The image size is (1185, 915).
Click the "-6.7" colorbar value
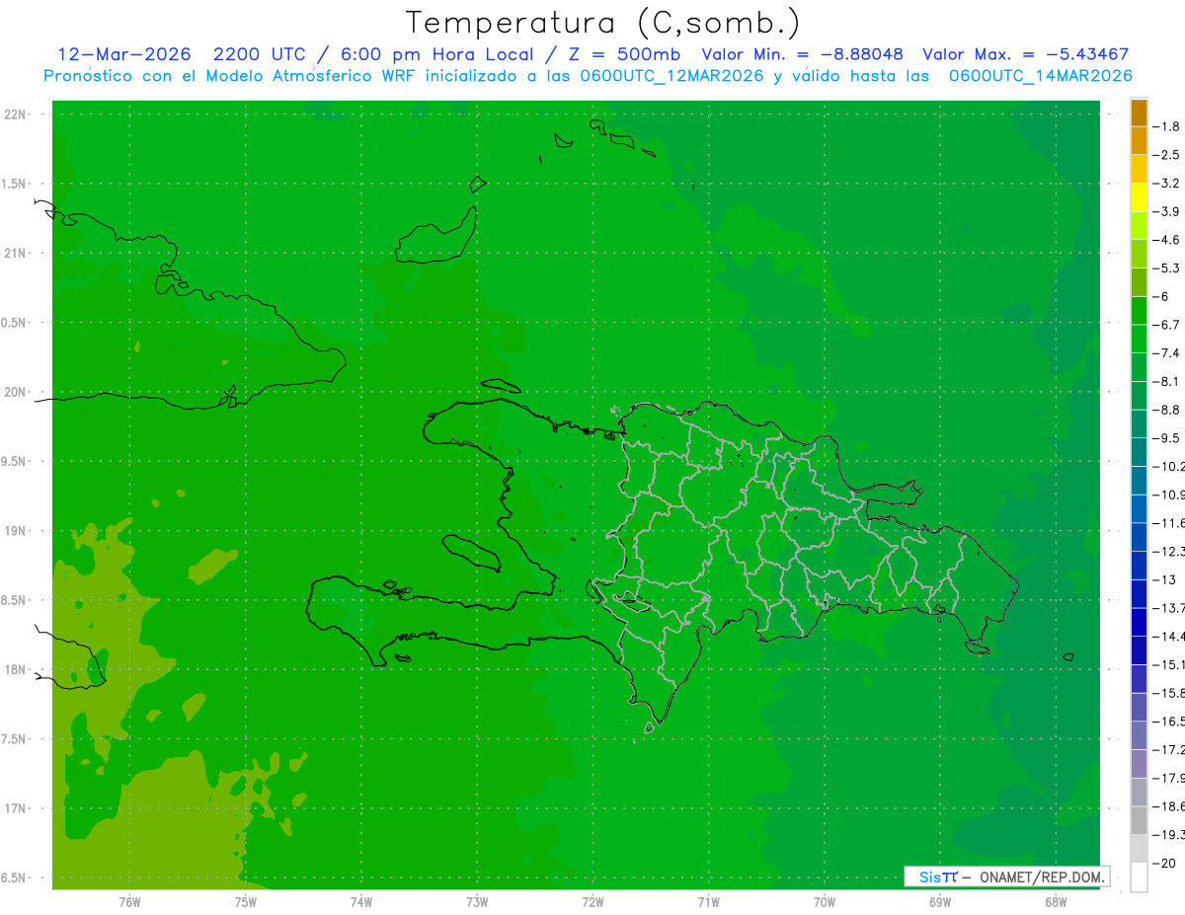point(1166,324)
